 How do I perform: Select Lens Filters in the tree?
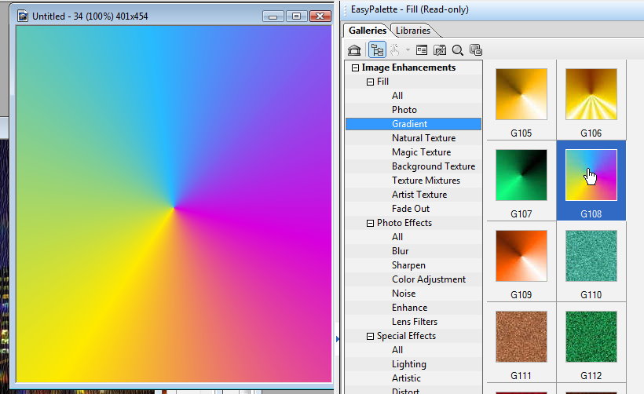pos(415,322)
